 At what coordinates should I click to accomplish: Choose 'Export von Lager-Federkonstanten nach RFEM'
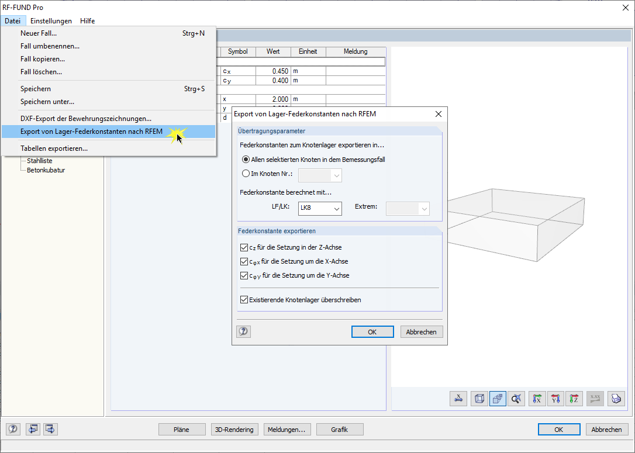point(109,132)
